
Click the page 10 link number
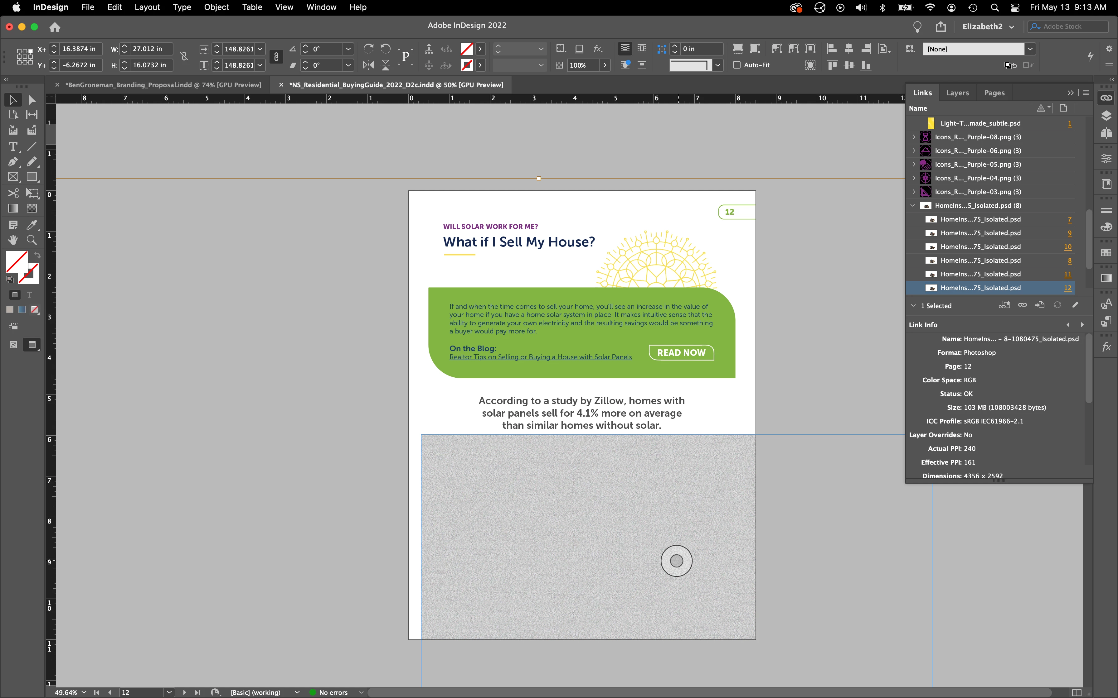[1067, 247]
